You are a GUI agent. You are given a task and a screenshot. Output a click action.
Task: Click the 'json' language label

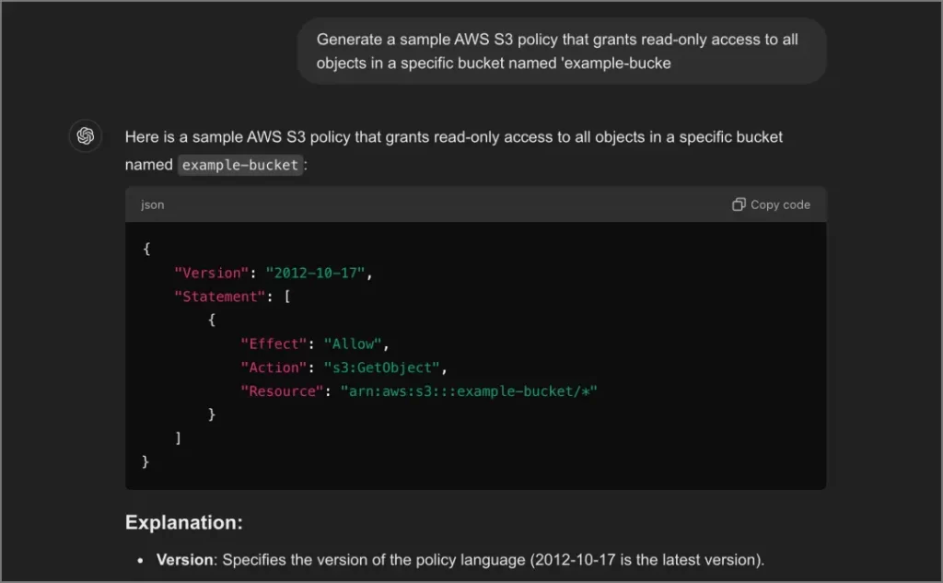[153, 204]
